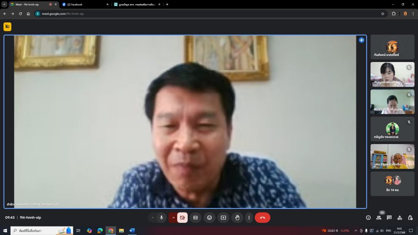Image resolution: width=418 pixels, height=235 pixels.
Task: Expand video settings chevron beside camera
Action: click(x=173, y=218)
